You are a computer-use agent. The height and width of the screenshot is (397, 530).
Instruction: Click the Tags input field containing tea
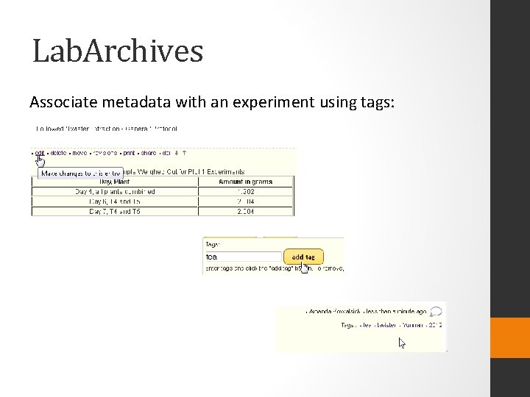pyautogui.click(x=244, y=257)
